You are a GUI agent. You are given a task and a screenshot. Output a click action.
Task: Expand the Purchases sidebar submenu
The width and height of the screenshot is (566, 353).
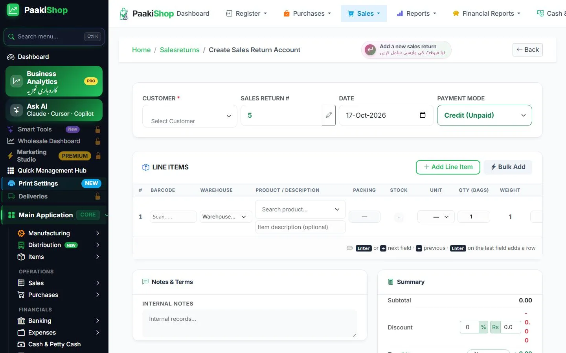tap(97, 295)
